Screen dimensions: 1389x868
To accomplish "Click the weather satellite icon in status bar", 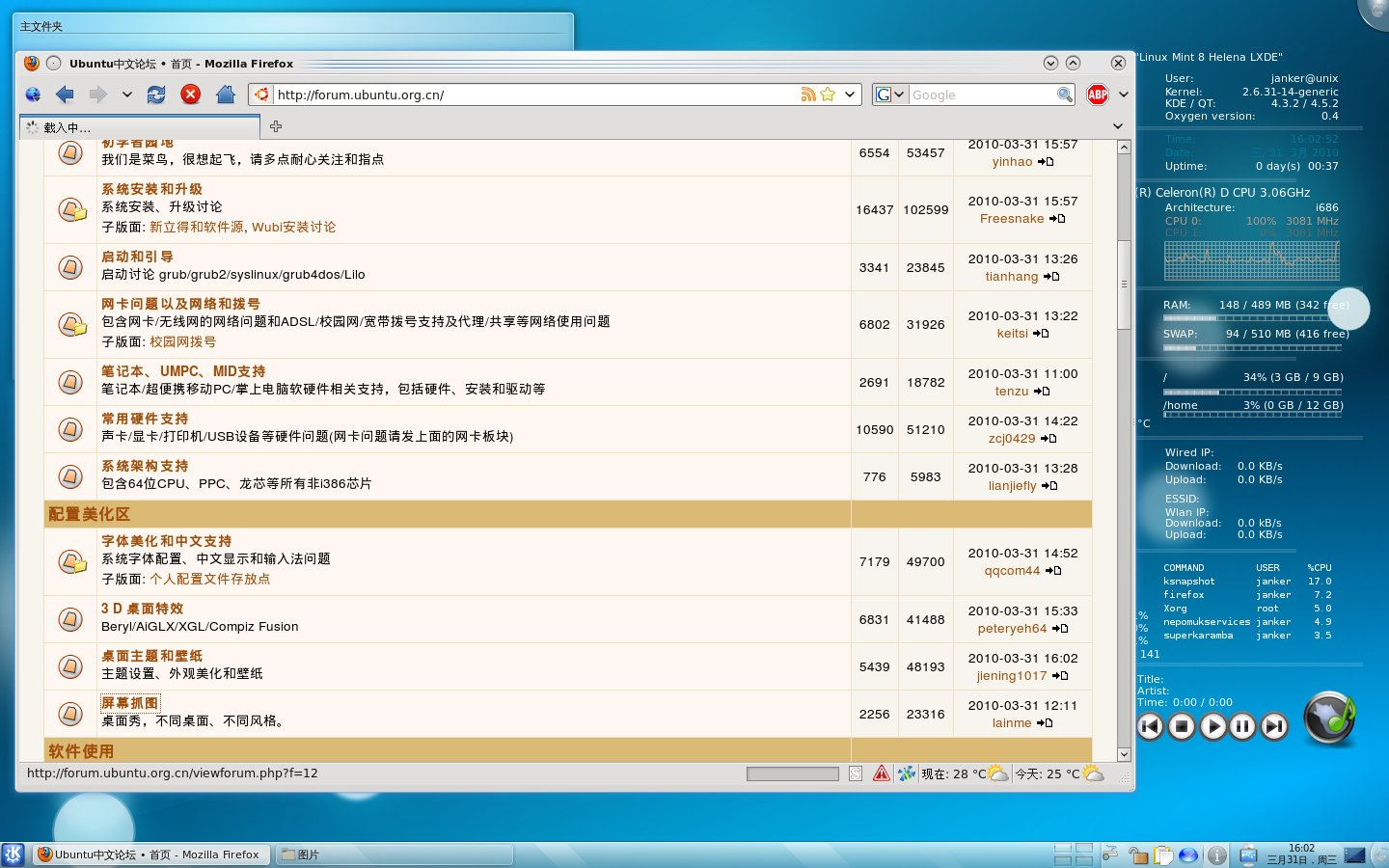I will point(907,773).
